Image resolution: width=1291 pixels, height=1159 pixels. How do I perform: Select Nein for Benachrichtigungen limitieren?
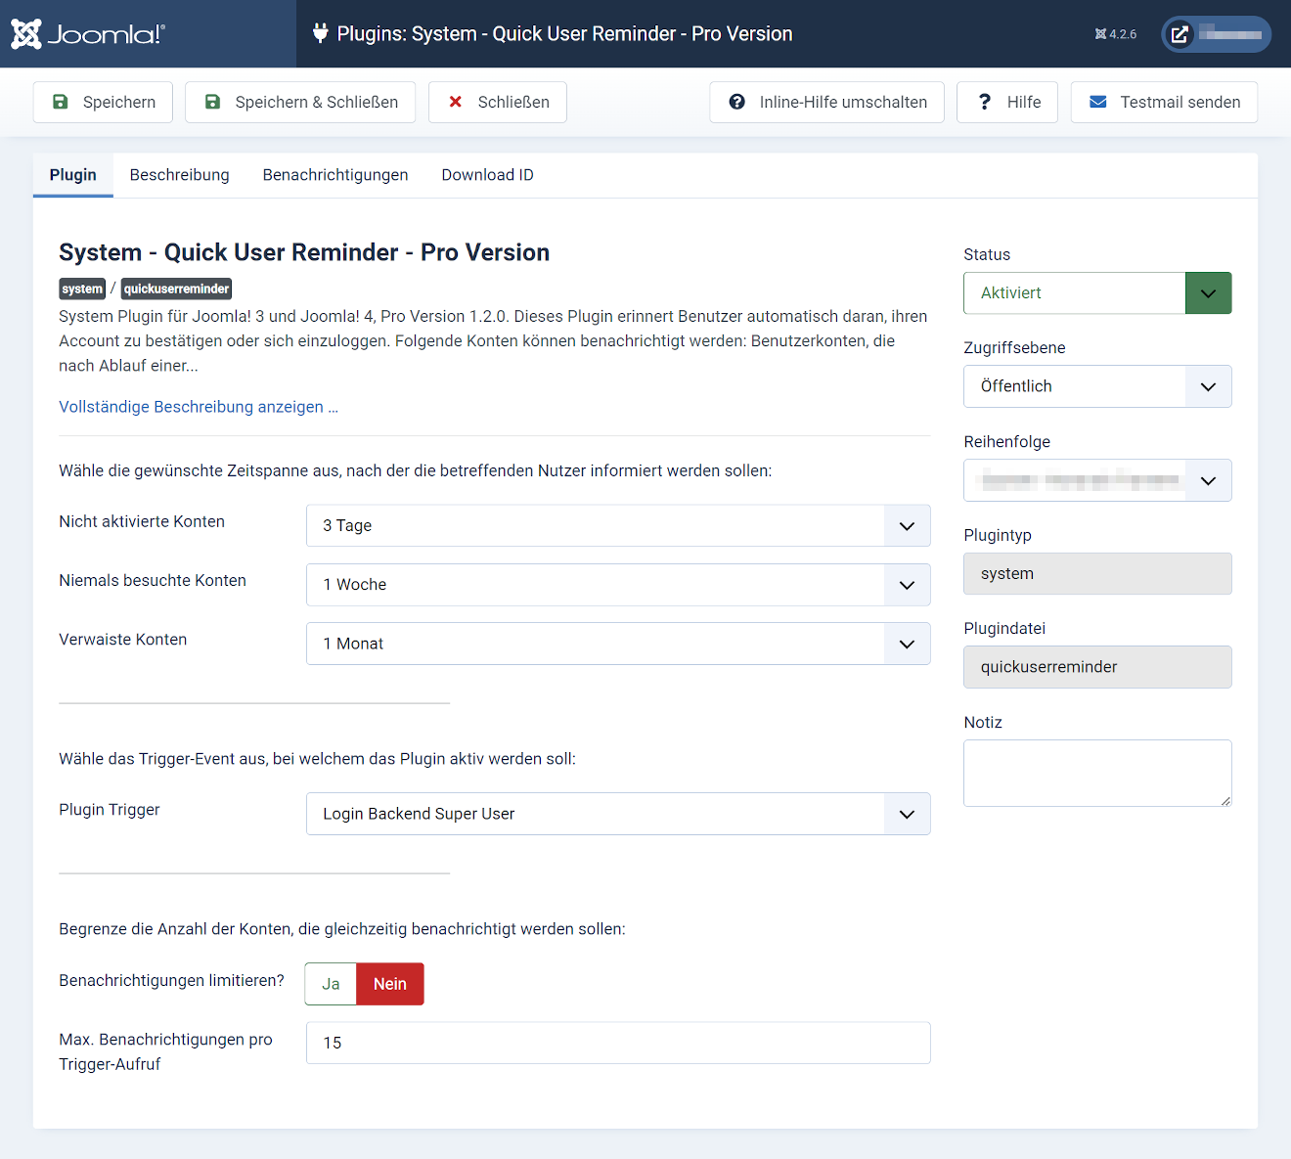coord(390,984)
